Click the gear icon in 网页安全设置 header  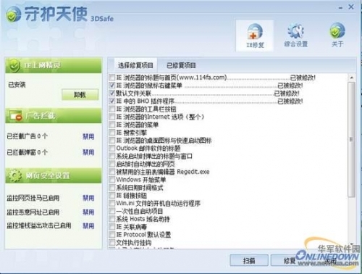coord(14,175)
